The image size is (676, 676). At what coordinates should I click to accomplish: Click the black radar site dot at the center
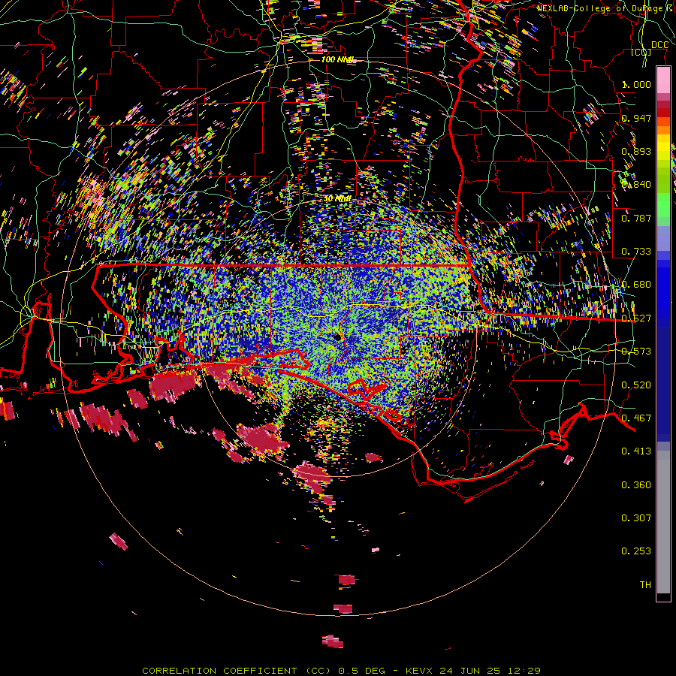[337, 337]
